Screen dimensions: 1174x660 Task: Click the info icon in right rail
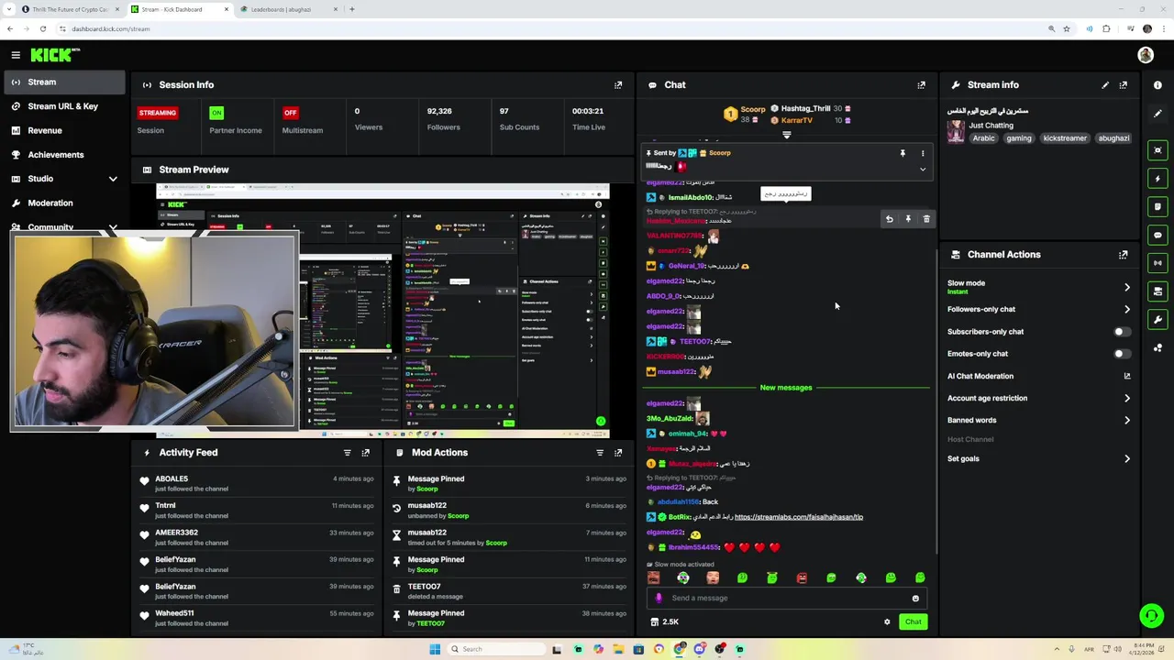tap(1157, 85)
